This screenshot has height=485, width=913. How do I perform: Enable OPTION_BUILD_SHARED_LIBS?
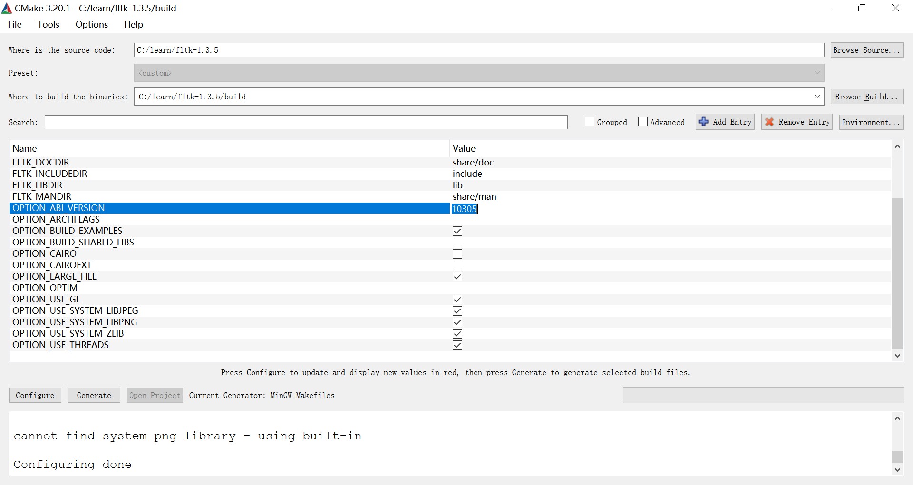coord(457,242)
